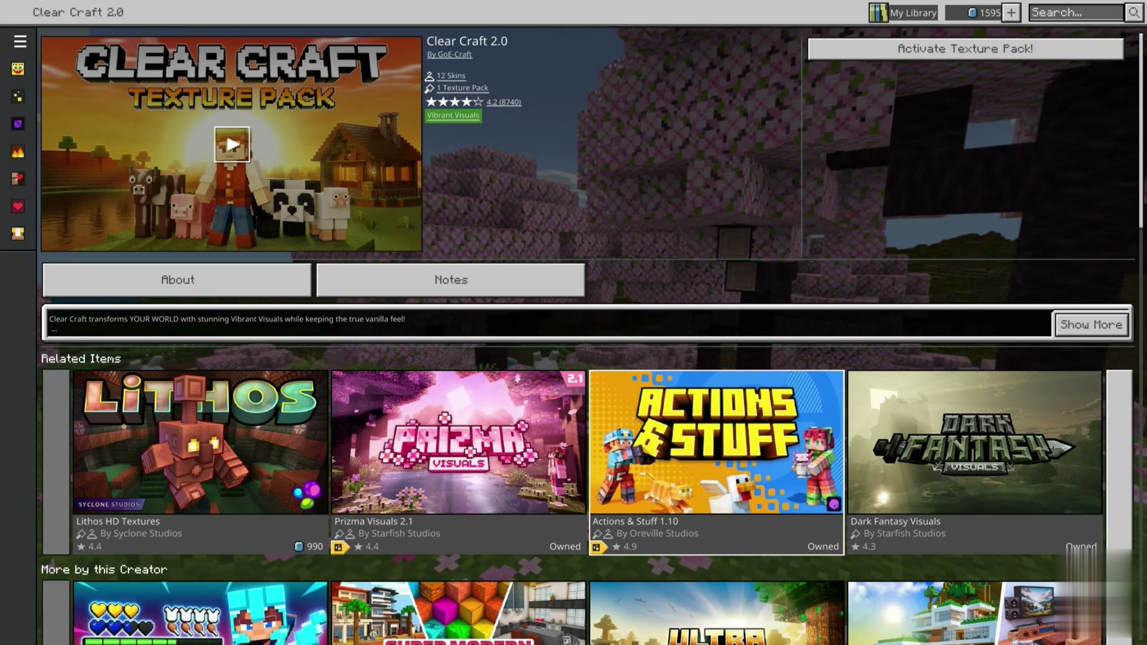Open the hamburger menu in the sidebar
The image size is (1147, 645).
pyautogui.click(x=20, y=41)
